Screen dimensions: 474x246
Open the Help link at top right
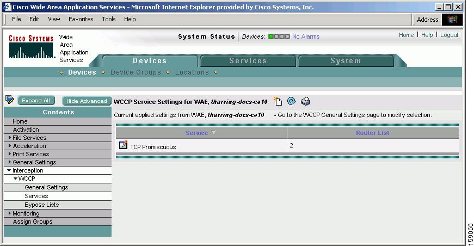click(x=427, y=35)
